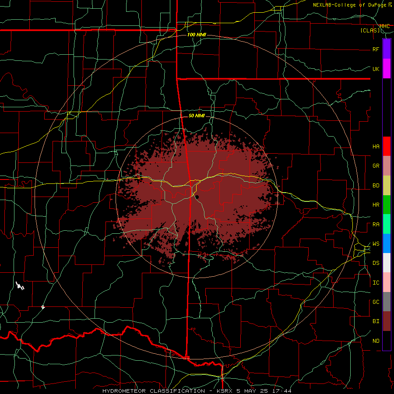Click the 50 NMI range ring label
Screen dimensions: 394x394
click(197, 116)
